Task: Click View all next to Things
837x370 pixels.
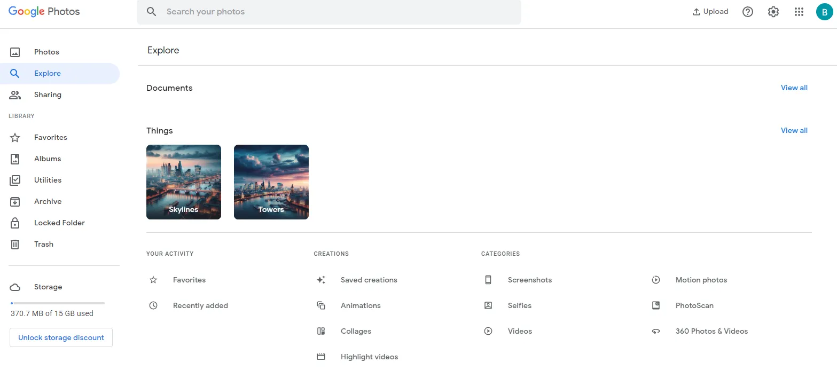Action: point(794,130)
